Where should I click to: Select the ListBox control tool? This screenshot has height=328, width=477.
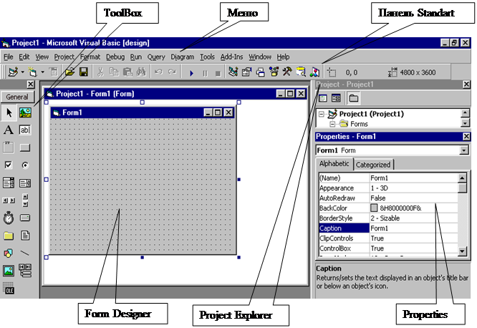point(25,183)
